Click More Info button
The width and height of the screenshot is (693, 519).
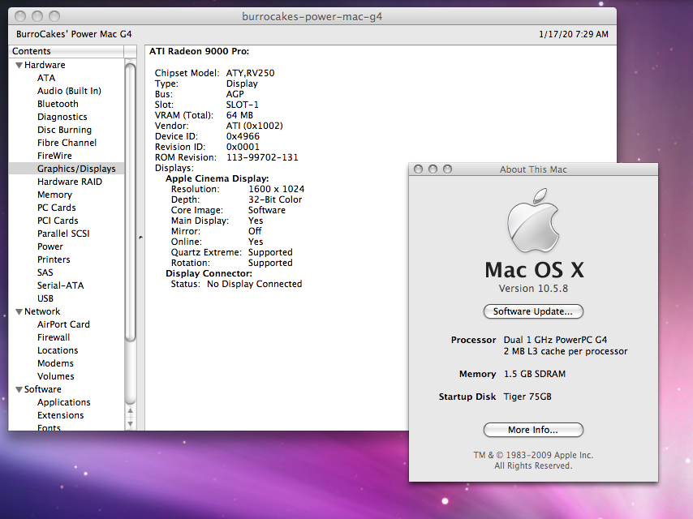[x=533, y=430]
